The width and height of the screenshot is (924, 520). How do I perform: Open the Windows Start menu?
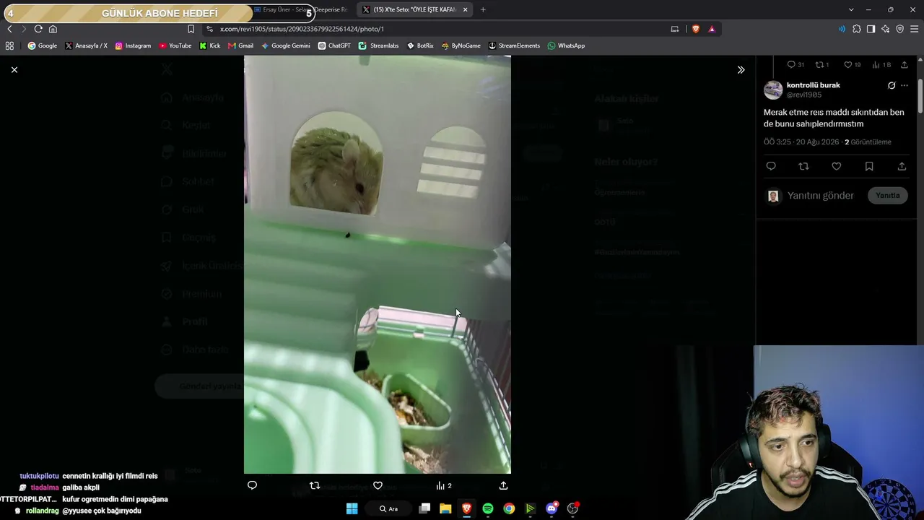[x=352, y=508]
